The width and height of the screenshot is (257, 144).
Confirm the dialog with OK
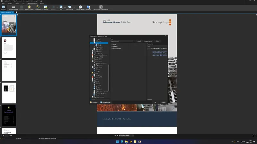[155, 102]
